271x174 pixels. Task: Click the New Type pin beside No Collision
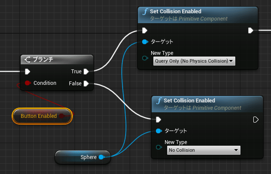[159, 147]
